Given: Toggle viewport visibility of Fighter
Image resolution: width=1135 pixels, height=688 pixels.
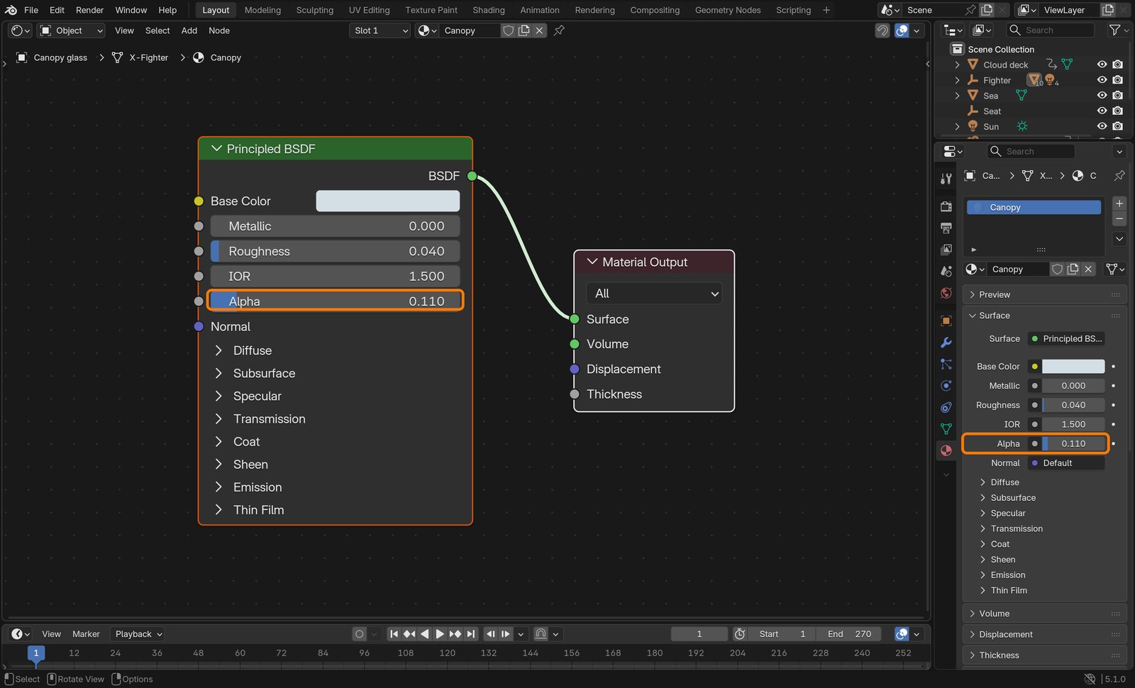Looking at the screenshot, I should click(x=1102, y=80).
